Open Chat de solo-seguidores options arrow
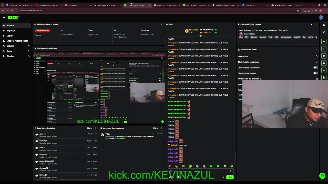The height and width of the screenshot is (184, 328). pyautogui.click(x=317, y=62)
